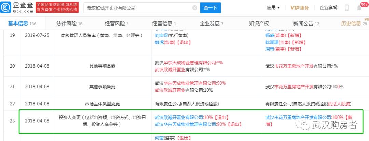
Task: Click 市场主体类型变更 cell in row 22
Action: point(102,104)
